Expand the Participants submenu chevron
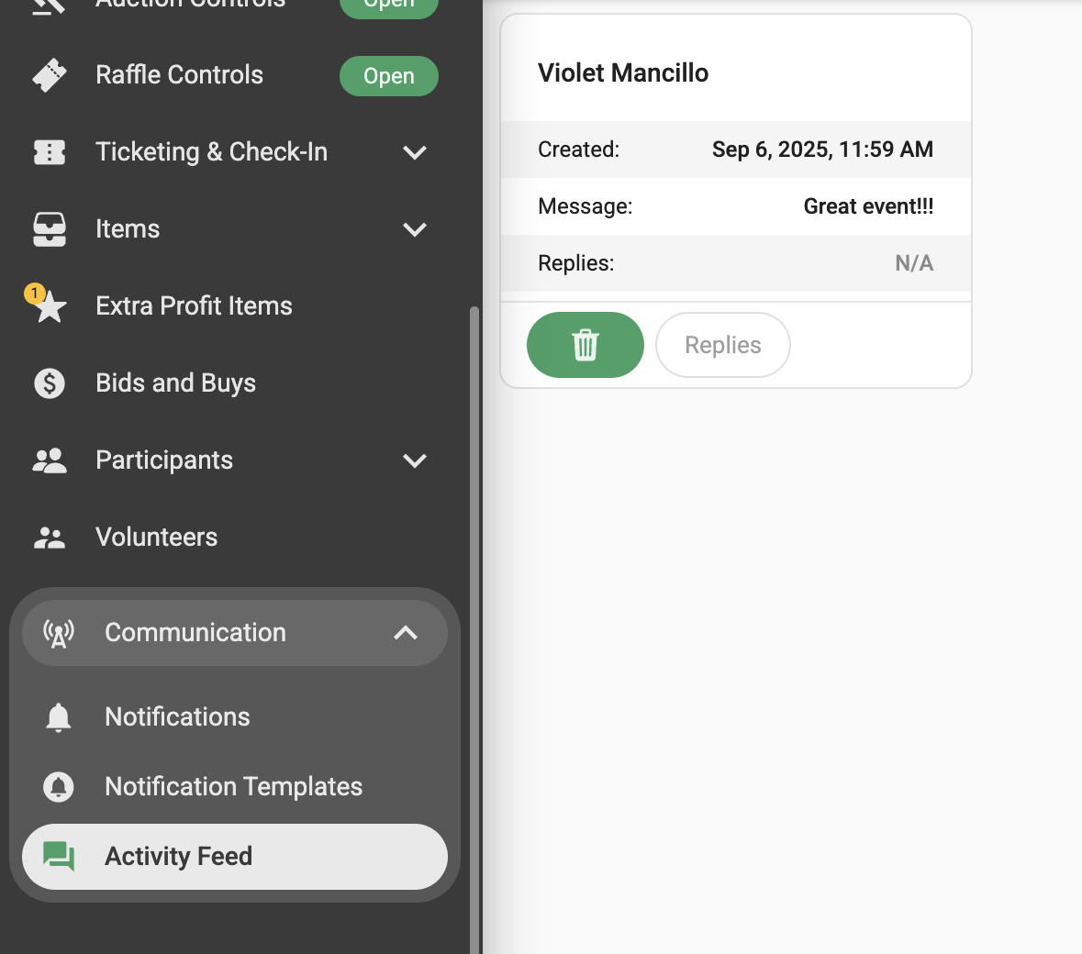 coord(415,460)
